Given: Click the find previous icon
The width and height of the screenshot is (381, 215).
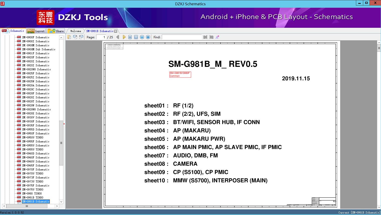Looking at the screenshot, I should pos(205,37).
